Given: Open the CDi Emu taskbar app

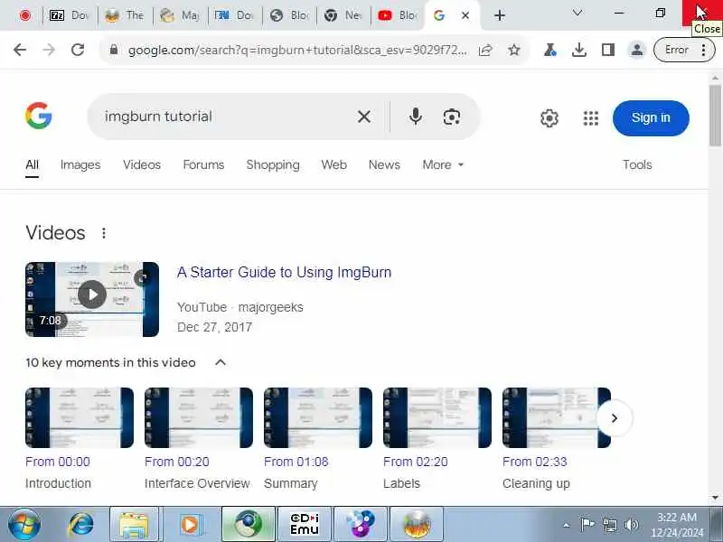Looking at the screenshot, I should [x=305, y=525].
